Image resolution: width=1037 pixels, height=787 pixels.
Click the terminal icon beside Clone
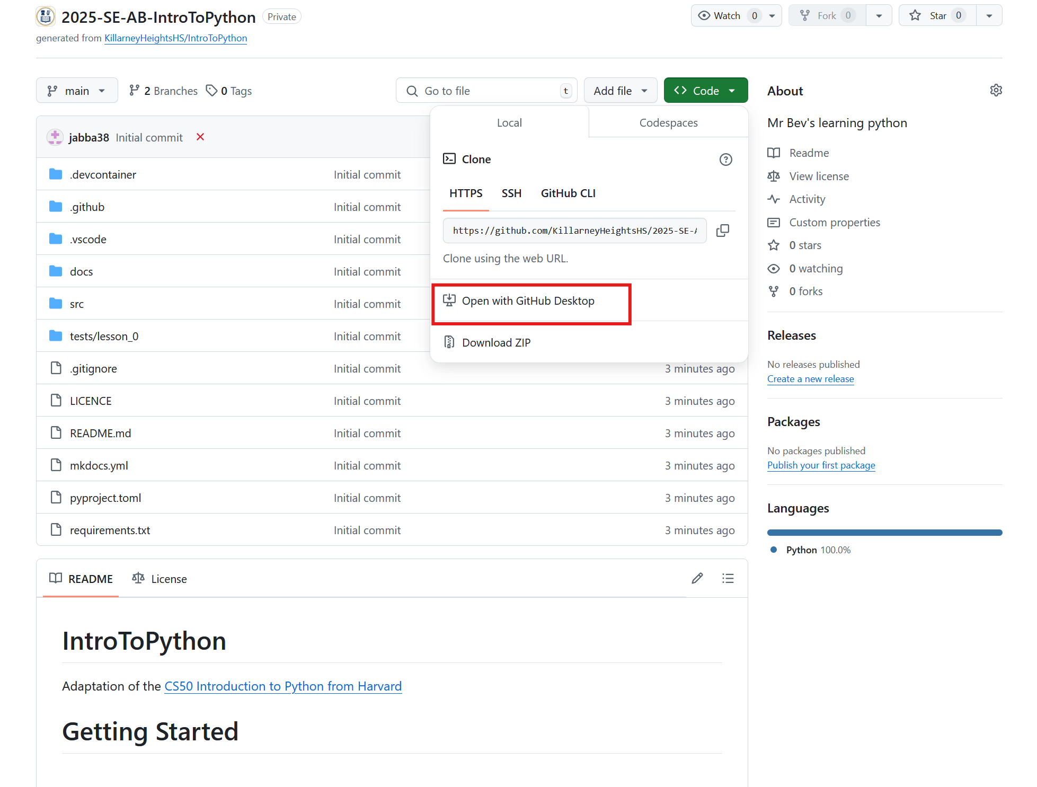pos(449,158)
